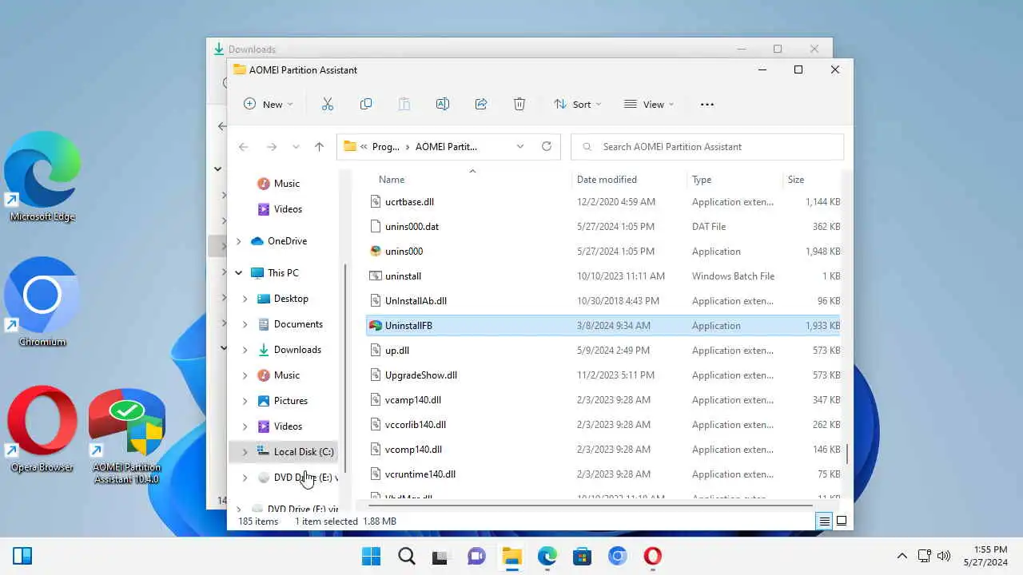Click in the Search AOMEI Partition Assistant box
Image resolution: width=1023 pixels, height=575 pixels.
(x=707, y=146)
